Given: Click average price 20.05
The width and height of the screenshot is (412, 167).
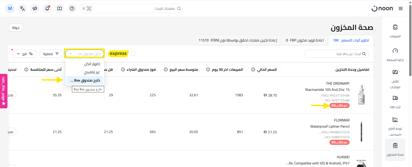Looking at the screenshot, I should tap(194, 132).
